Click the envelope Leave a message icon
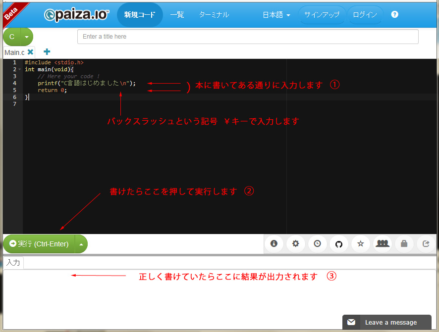The width and height of the screenshot is (439, 332). click(351, 322)
